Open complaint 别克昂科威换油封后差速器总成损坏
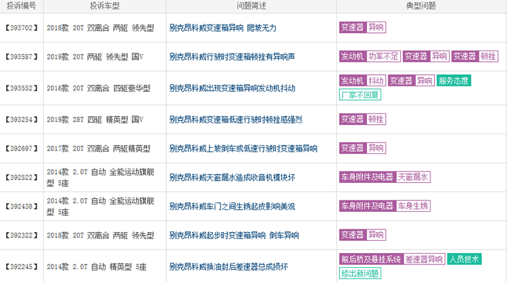Image resolution: width=507 pixels, height=282 pixels. tap(228, 267)
